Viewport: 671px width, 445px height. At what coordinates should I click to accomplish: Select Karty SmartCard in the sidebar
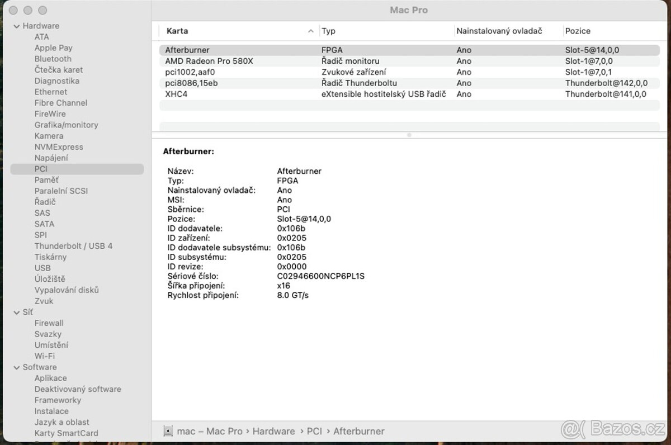(67, 433)
